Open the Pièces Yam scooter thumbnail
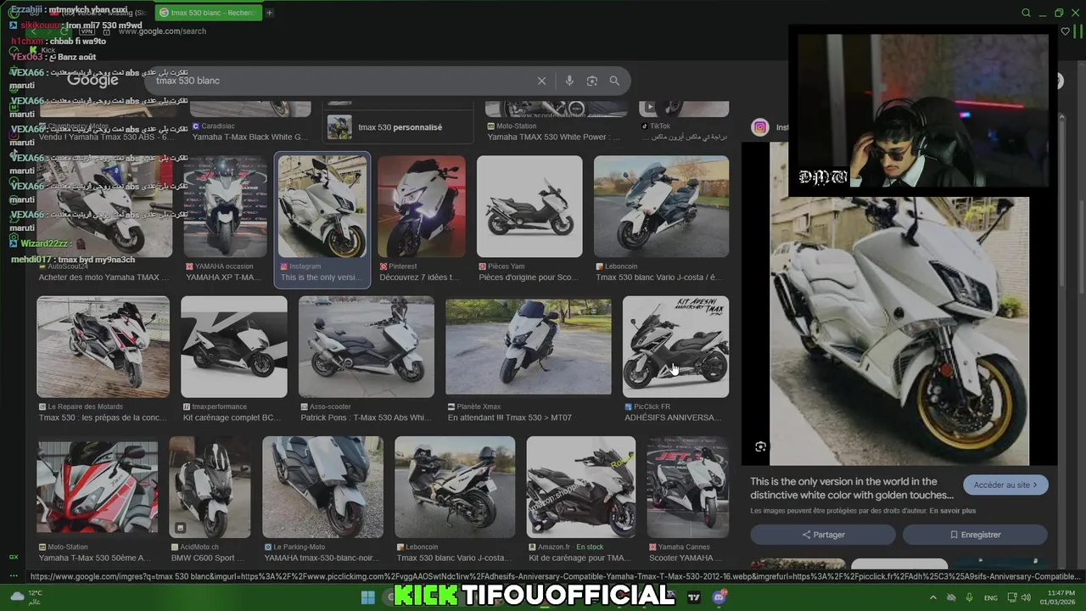The height and width of the screenshot is (611, 1086). point(529,206)
